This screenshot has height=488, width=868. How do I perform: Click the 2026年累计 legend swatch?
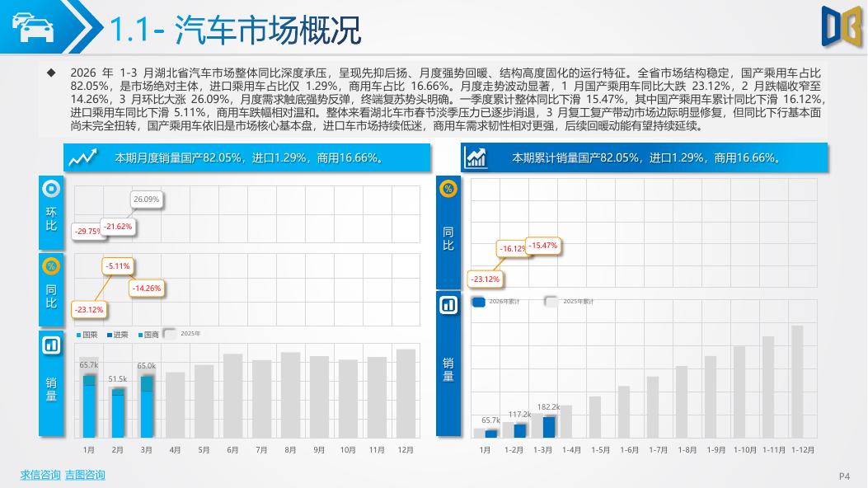pos(479,302)
